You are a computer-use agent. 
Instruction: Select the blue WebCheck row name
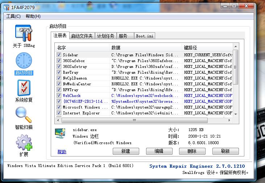coord(72,95)
